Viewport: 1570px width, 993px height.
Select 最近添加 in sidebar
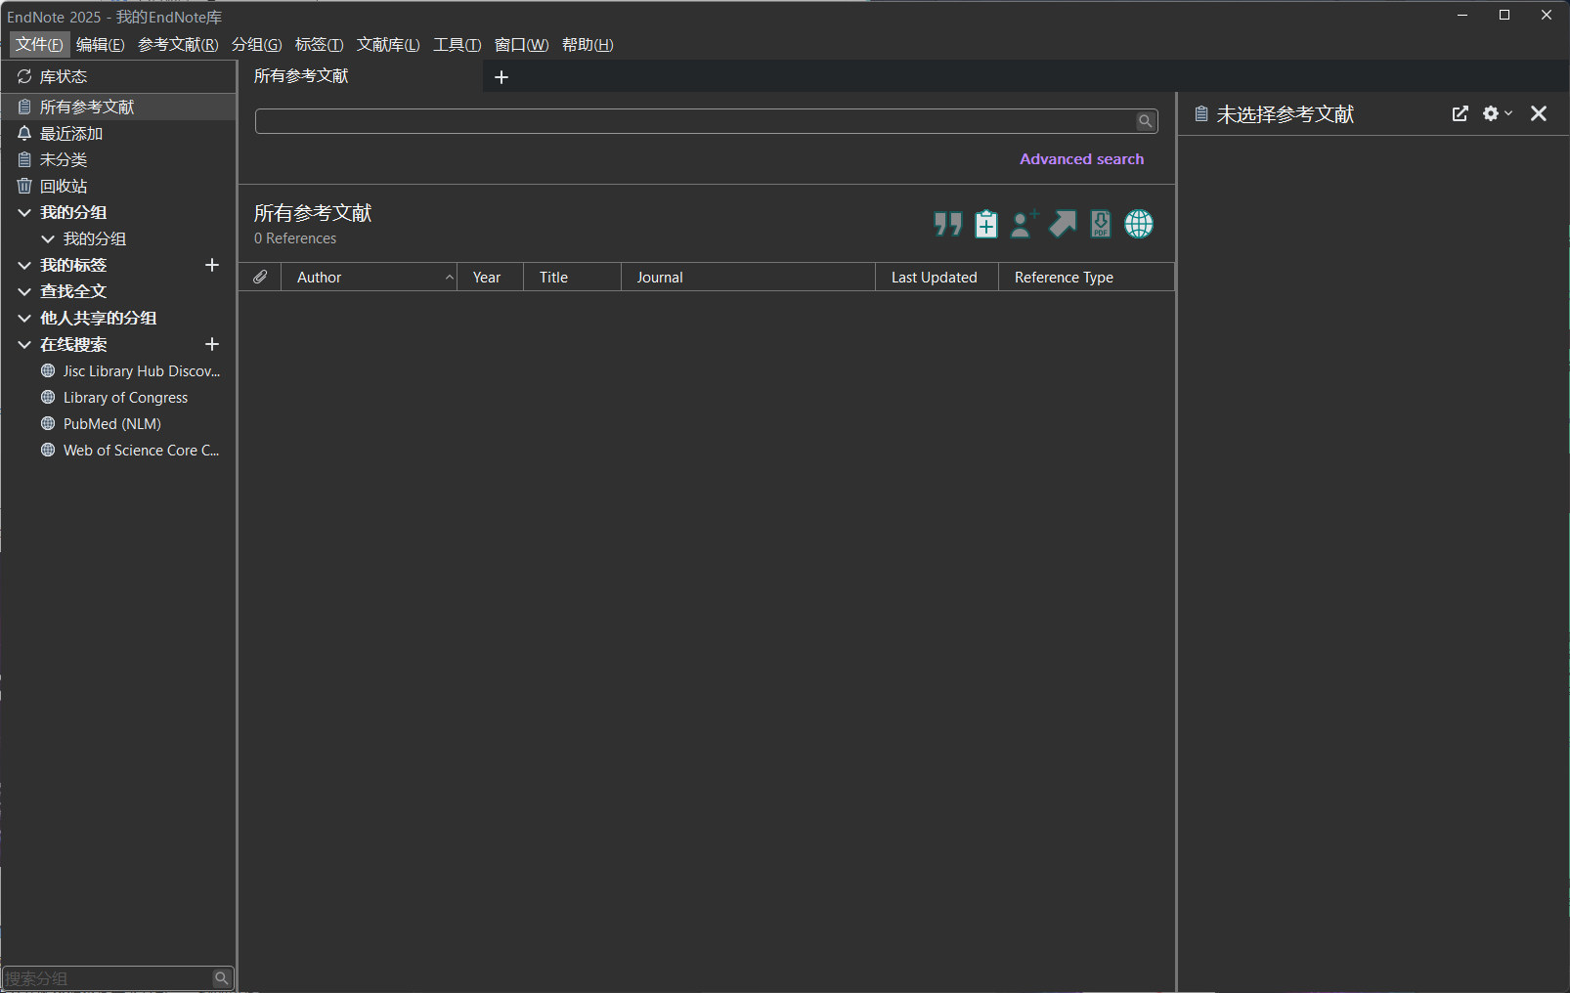118,133
